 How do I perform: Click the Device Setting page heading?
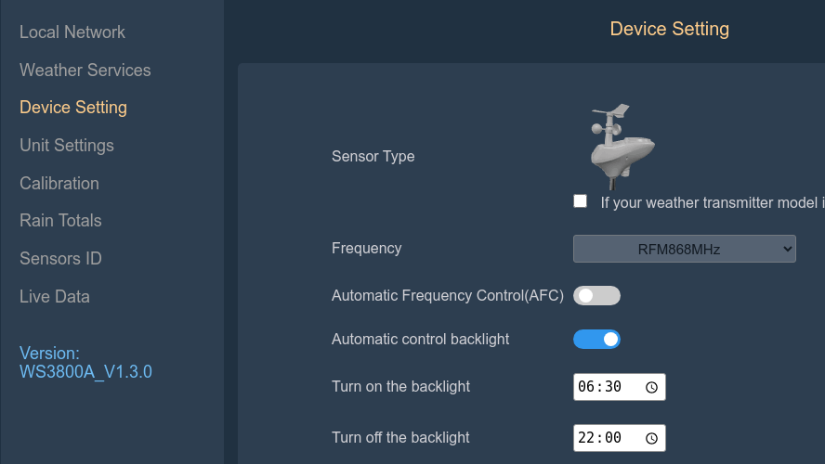click(669, 29)
